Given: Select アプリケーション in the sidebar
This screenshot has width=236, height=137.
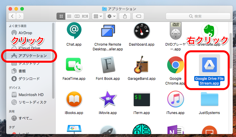Looking at the screenshot, I should pyautogui.click(x=32, y=56).
